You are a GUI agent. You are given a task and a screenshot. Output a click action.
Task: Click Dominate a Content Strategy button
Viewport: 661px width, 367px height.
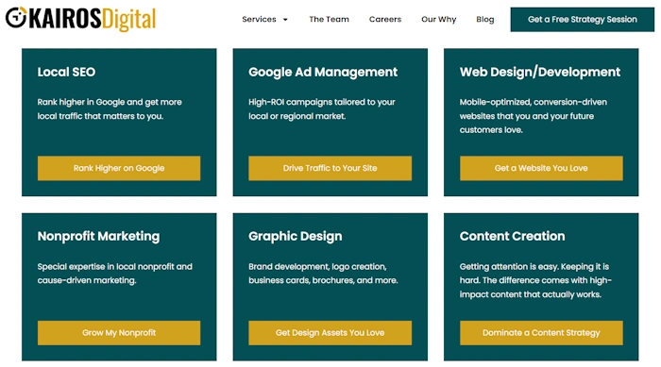541,333
